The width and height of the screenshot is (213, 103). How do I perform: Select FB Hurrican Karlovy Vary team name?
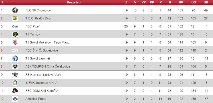coord(43,75)
